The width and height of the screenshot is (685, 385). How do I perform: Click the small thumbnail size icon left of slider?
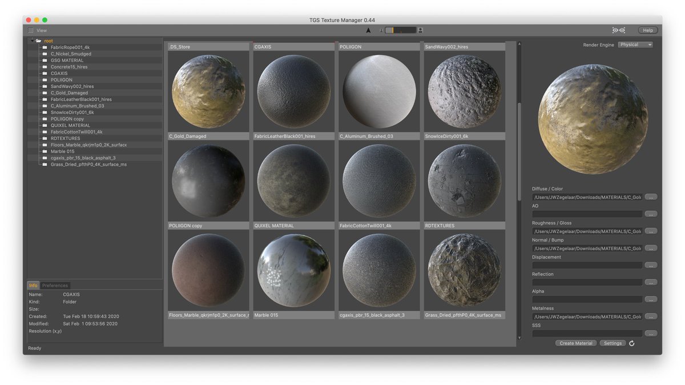pyautogui.click(x=381, y=30)
